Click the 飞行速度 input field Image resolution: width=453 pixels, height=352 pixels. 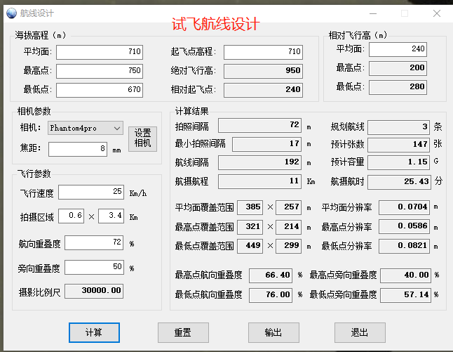coord(91,193)
